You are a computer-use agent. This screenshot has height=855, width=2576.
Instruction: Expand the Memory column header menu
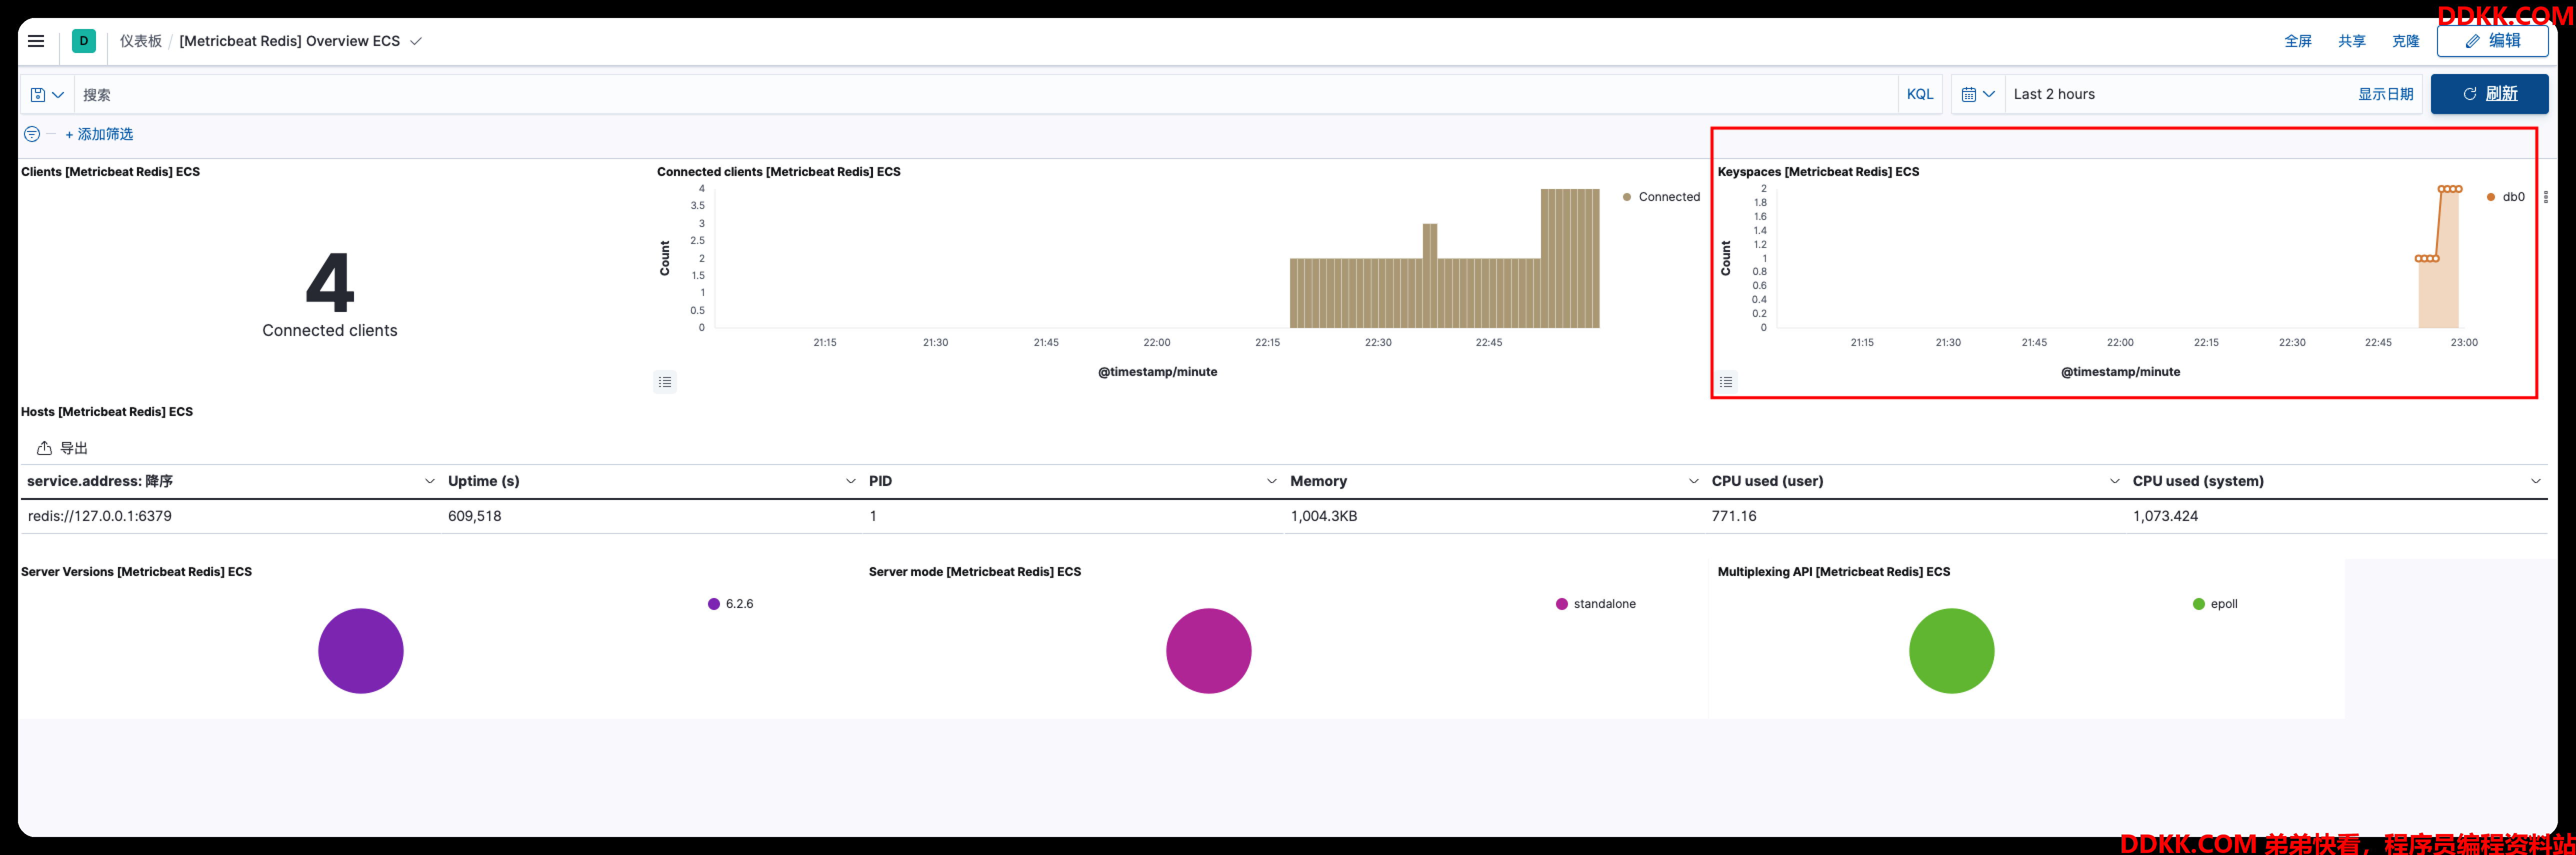[x=1693, y=481]
